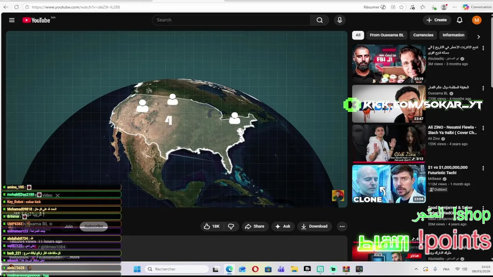493x277 pixels.
Task: Open options menu for the Oussama BL video
Action: coord(483,88)
